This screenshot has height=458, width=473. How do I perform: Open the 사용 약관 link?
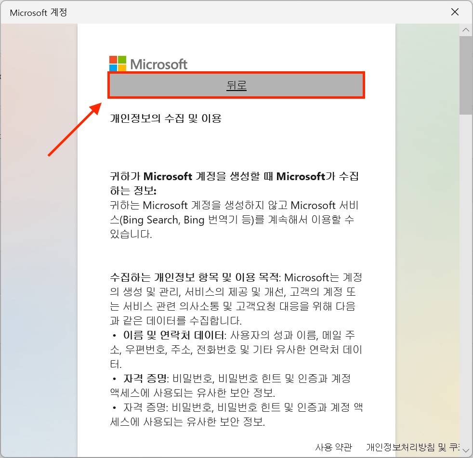click(x=334, y=447)
